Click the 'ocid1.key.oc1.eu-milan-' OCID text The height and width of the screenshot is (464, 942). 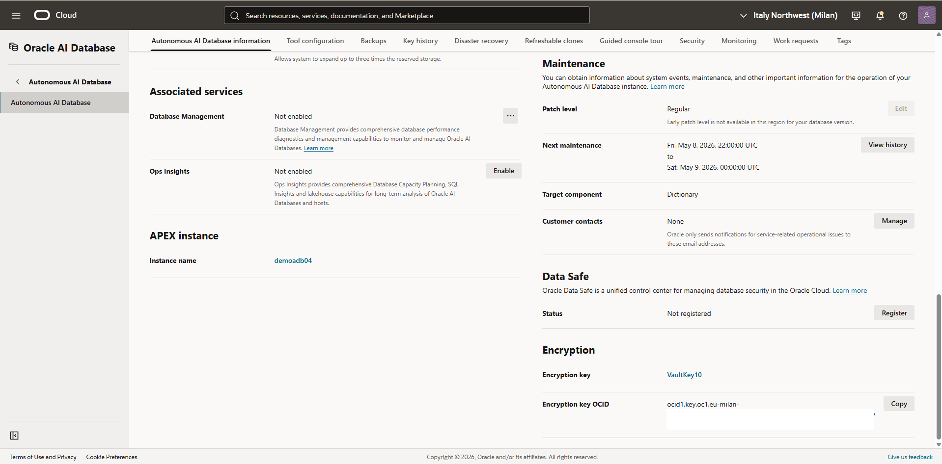click(703, 404)
